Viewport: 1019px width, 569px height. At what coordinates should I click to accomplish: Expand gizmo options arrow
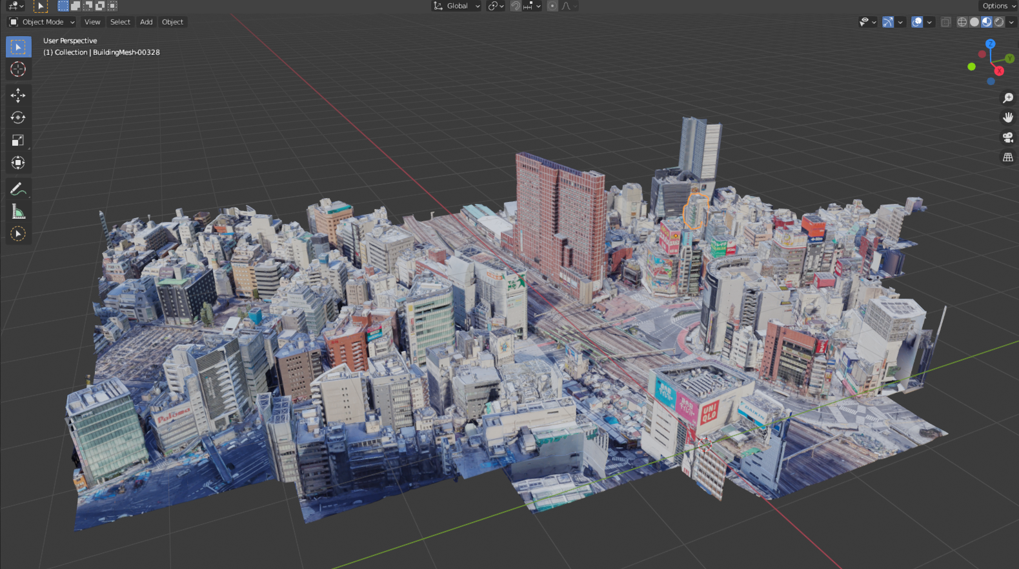pos(900,22)
